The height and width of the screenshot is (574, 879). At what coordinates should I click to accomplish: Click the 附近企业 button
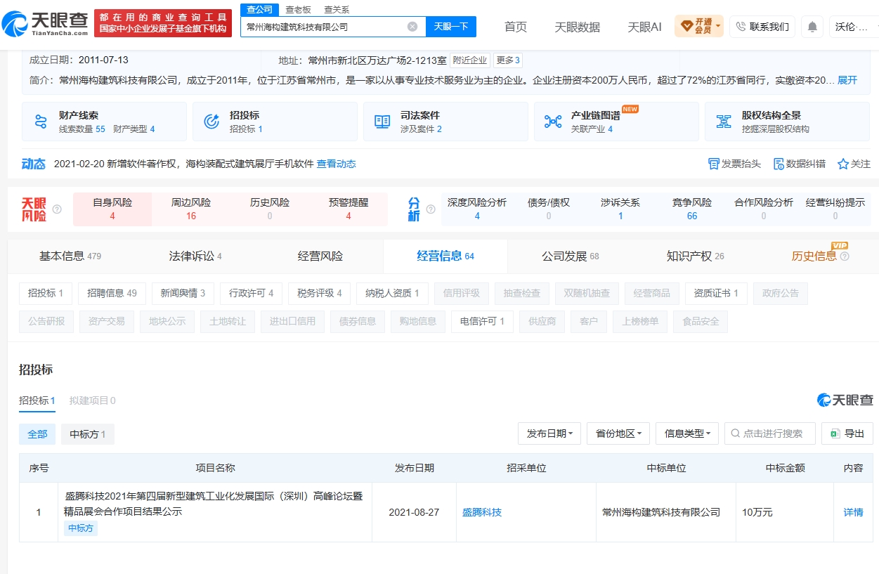coord(470,60)
